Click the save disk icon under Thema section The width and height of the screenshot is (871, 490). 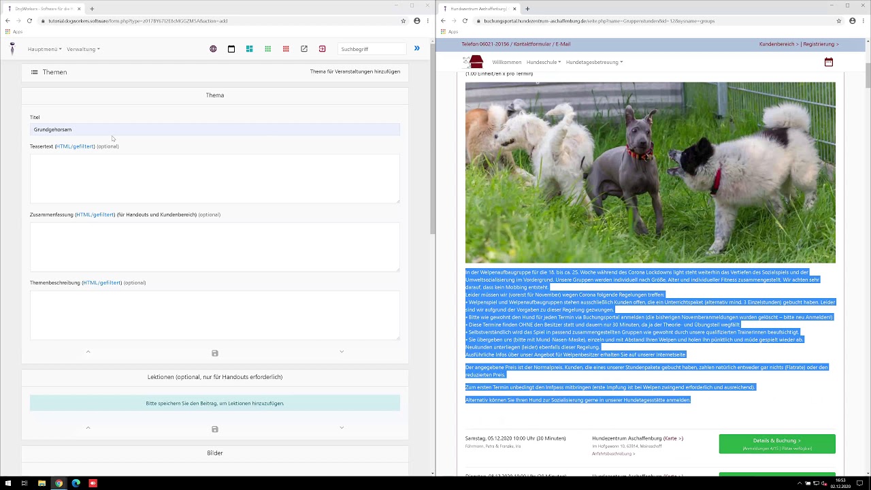[x=215, y=353]
